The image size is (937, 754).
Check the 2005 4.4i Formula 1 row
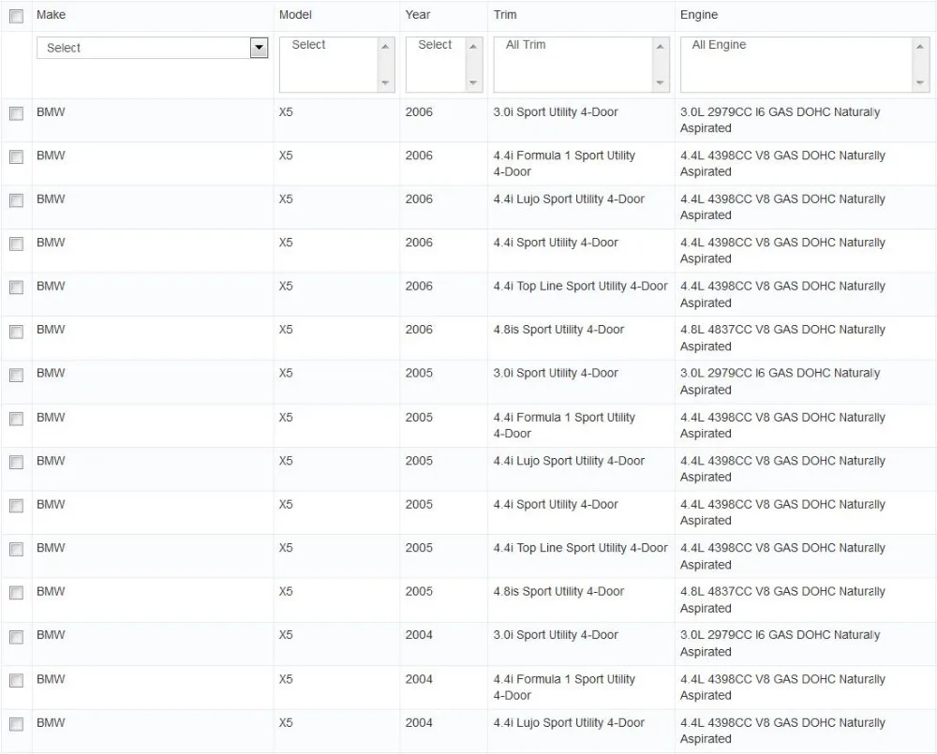(16, 419)
